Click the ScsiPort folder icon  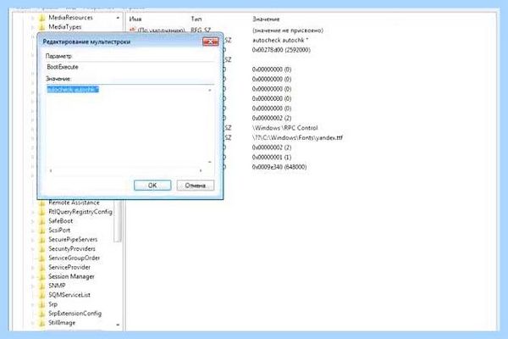click(x=42, y=231)
